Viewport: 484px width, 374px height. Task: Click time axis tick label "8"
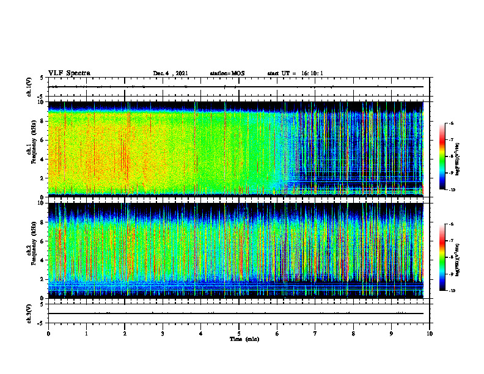point(353,334)
